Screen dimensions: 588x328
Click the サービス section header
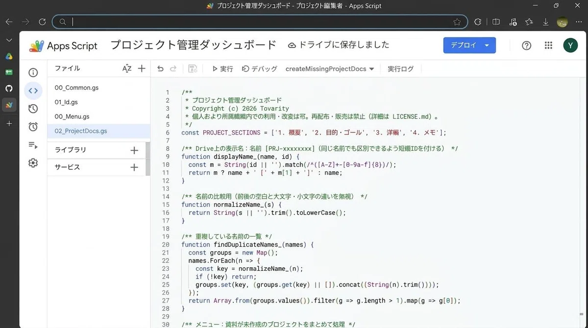click(67, 167)
